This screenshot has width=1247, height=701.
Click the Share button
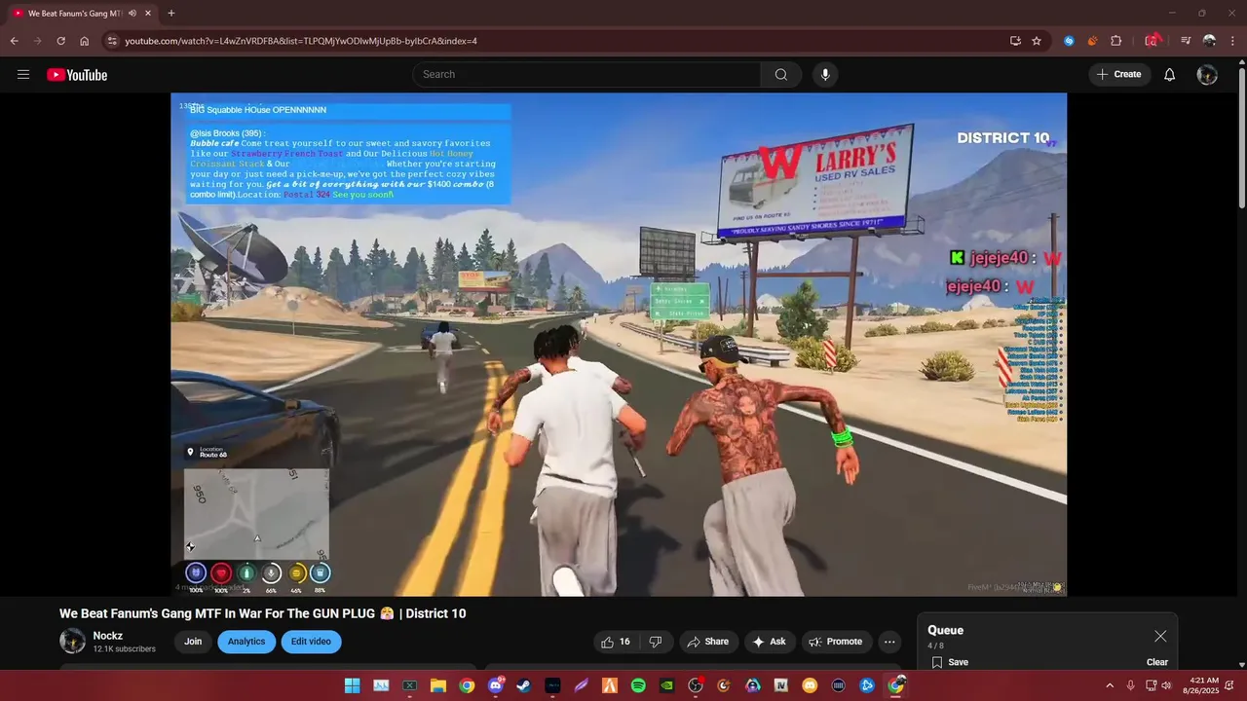click(707, 642)
